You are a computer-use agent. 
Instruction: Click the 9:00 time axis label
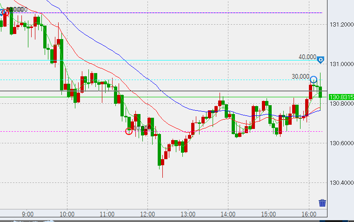(27, 215)
